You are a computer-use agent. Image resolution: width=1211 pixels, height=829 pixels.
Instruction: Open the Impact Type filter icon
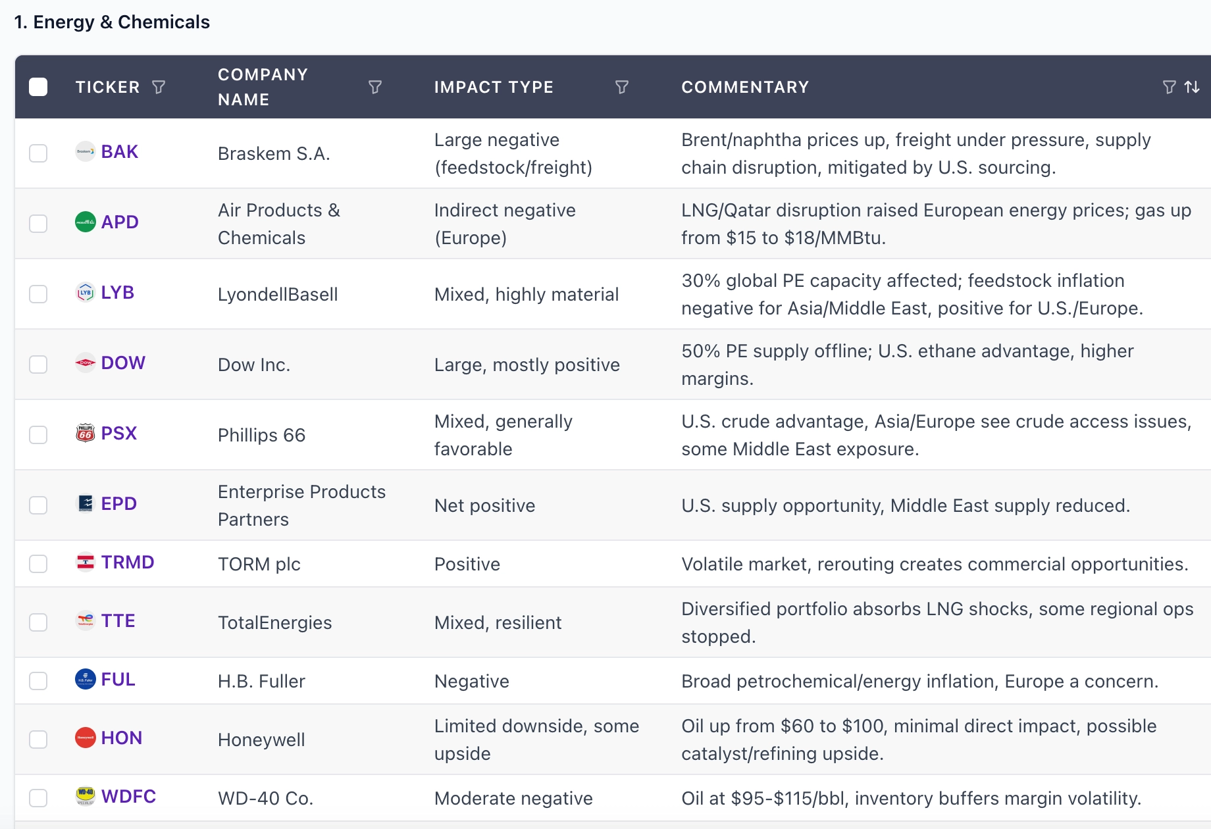coord(622,87)
